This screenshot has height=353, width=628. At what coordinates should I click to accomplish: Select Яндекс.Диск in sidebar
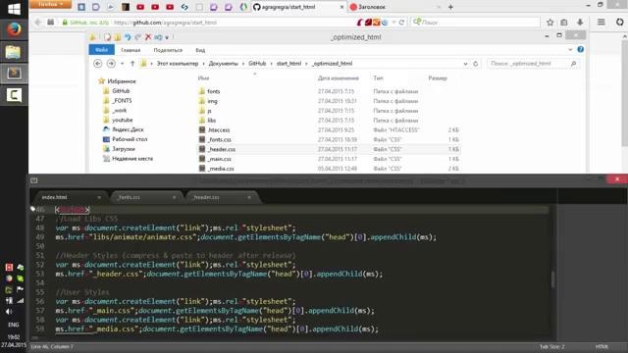pyautogui.click(x=128, y=129)
